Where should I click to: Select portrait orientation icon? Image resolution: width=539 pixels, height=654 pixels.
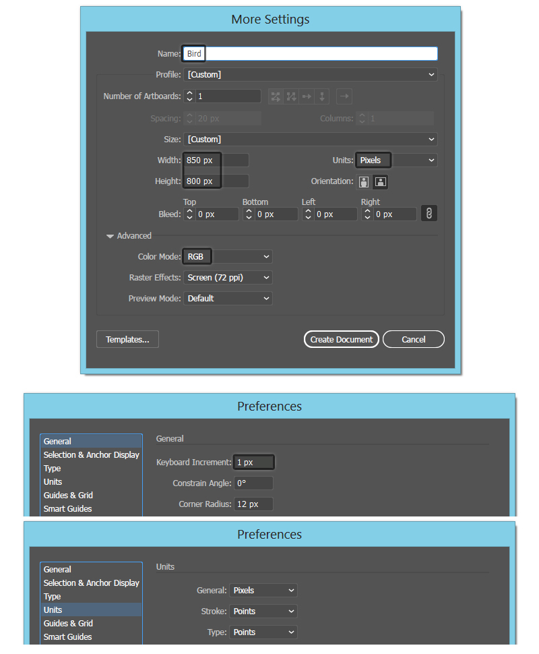(364, 181)
